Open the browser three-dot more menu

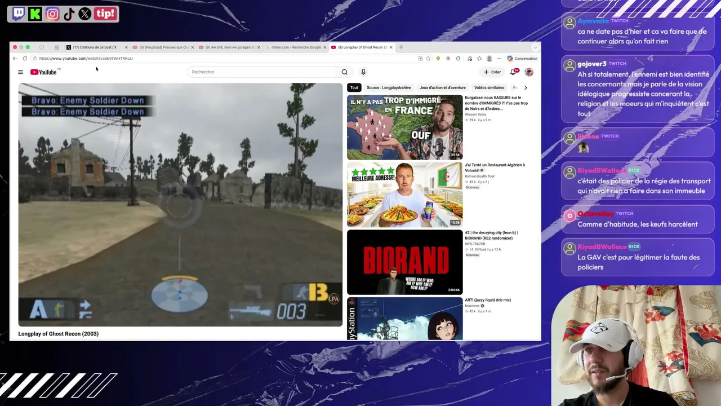[x=499, y=59]
